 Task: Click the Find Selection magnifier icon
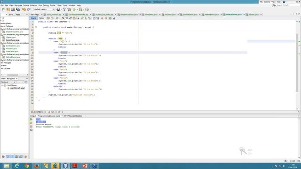click(63, 18)
